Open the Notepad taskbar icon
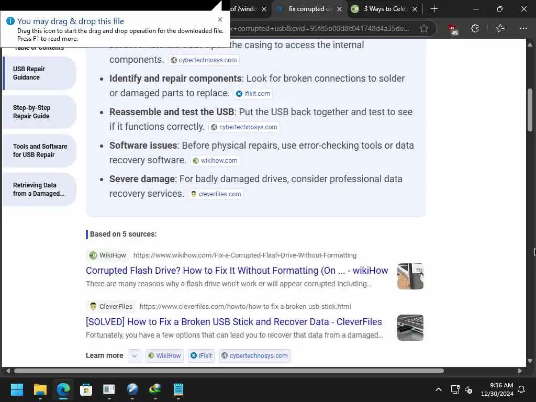 click(178, 389)
